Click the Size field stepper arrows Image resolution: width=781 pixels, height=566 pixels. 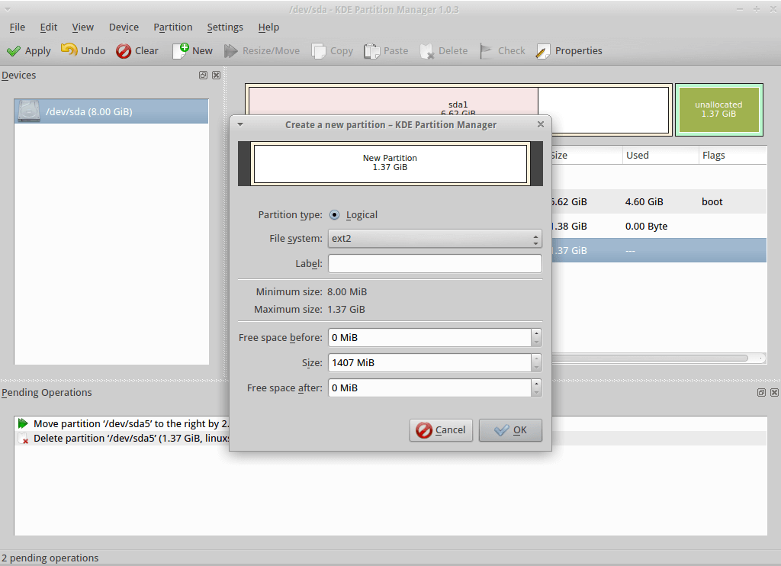pyautogui.click(x=536, y=362)
